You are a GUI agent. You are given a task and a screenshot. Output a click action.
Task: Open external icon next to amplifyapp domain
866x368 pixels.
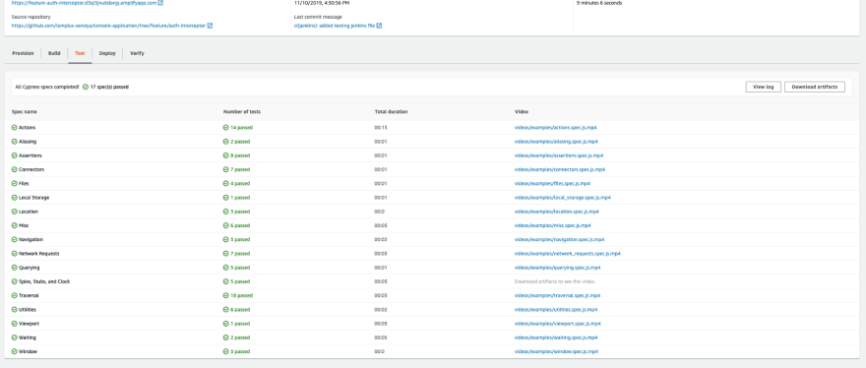(x=160, y=3)
